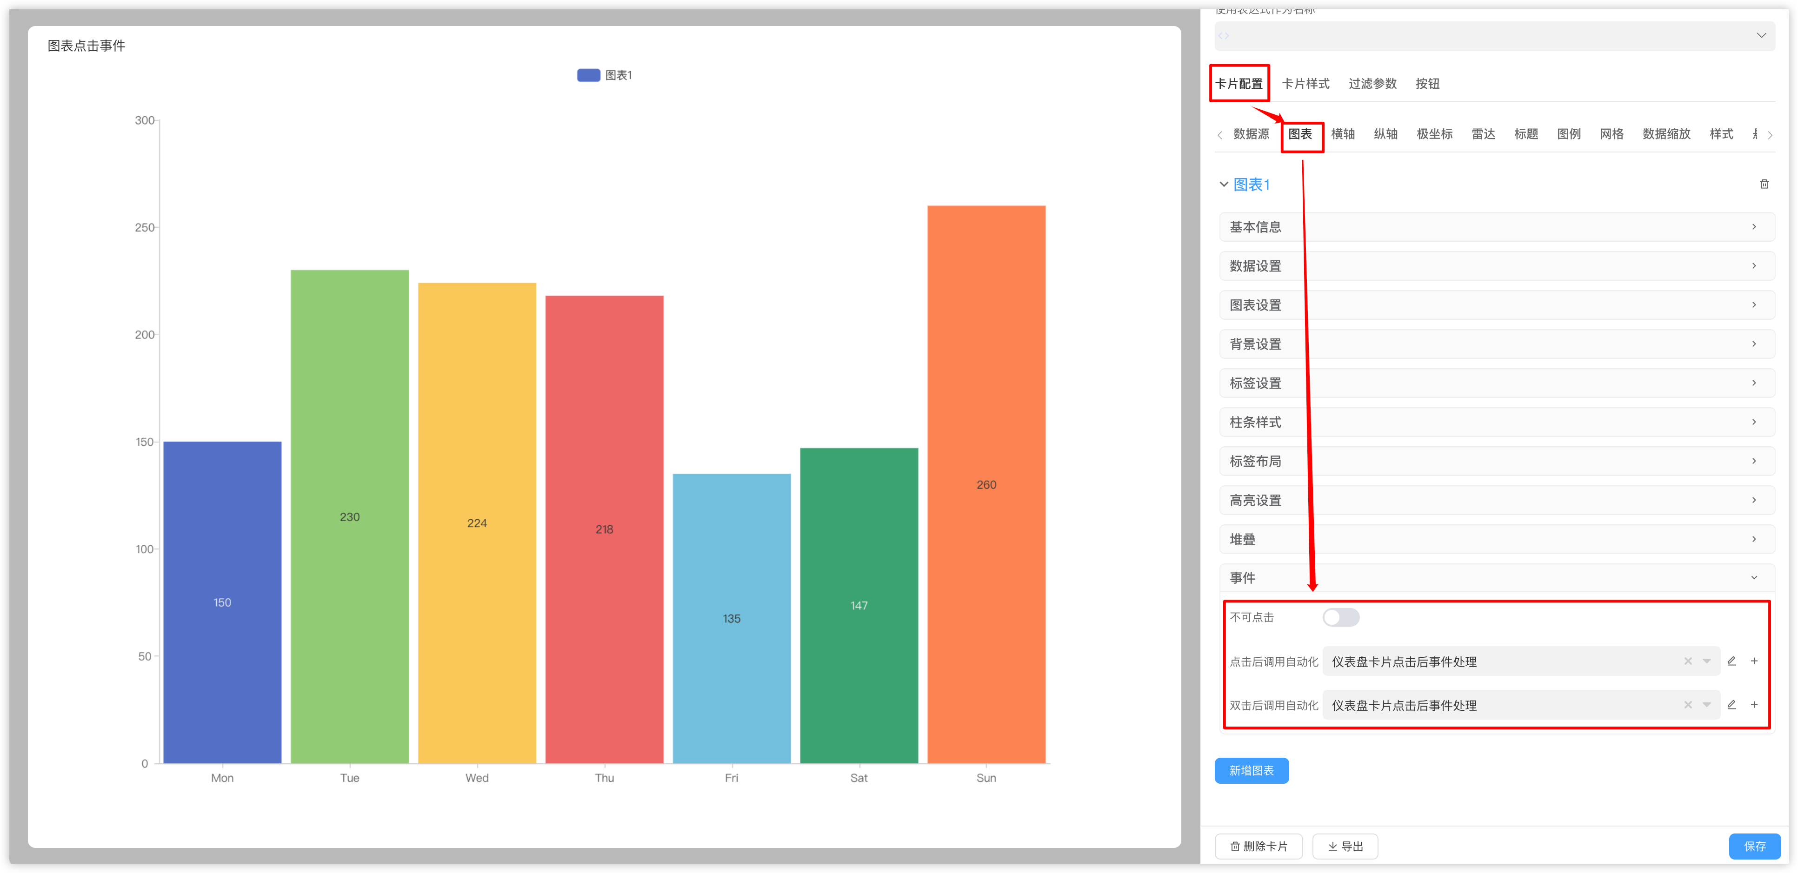1798x873 pixels.
Task: Open the 标题 sub-tab
Action: 1526,134
